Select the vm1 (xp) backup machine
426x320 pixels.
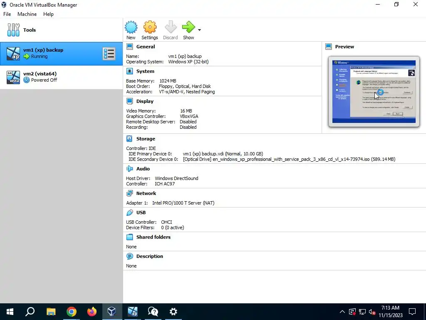coord(62,54)
